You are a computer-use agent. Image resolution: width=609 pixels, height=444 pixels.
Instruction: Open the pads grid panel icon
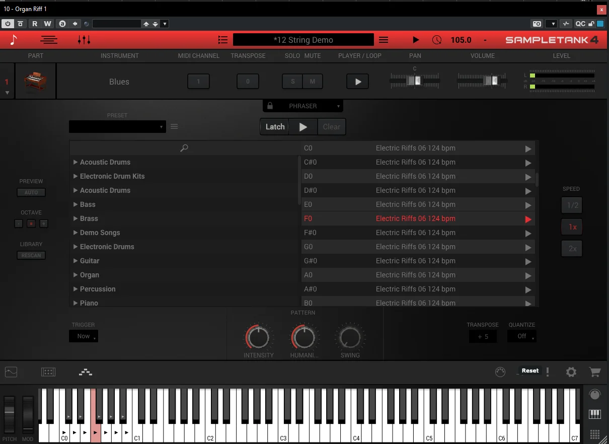coord(48,372)
